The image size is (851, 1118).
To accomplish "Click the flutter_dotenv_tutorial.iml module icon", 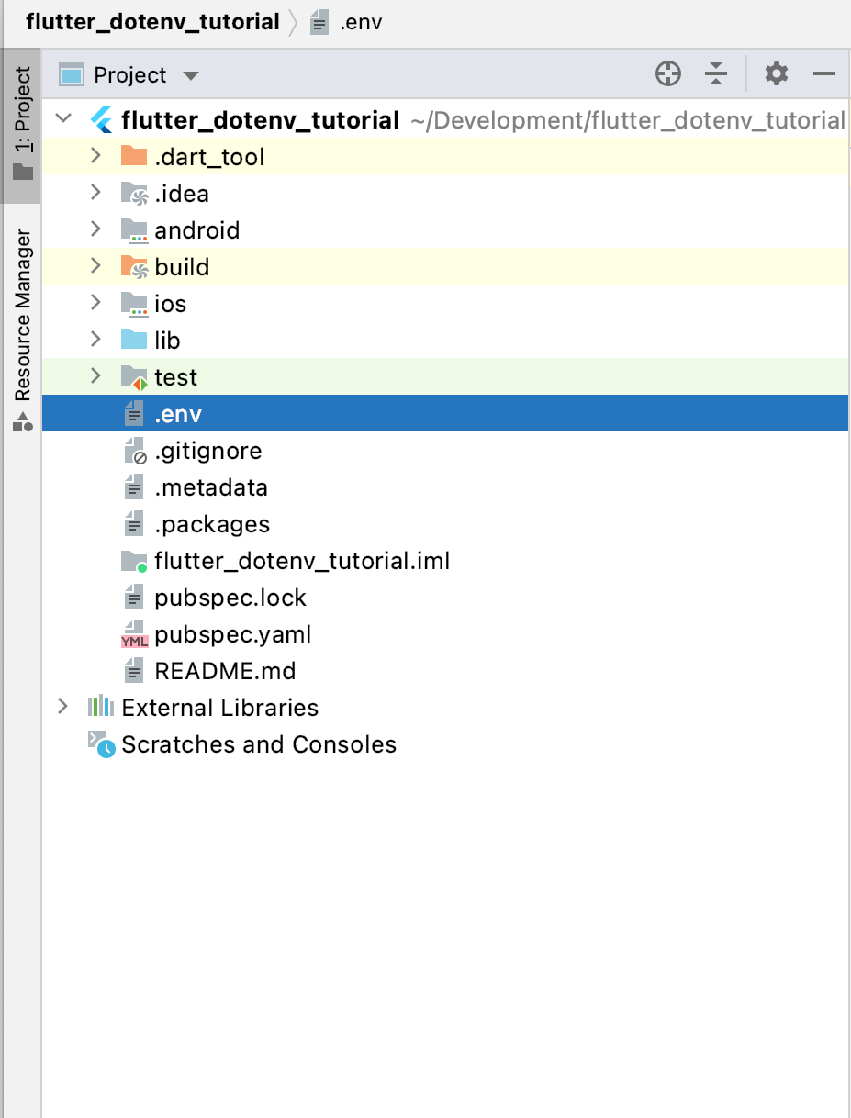I will pos(134,561).
